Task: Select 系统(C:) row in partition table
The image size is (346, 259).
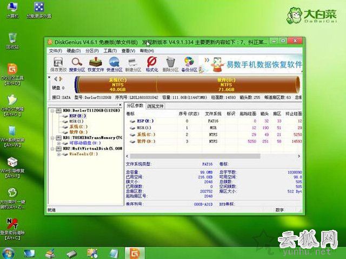Action: point(214,135)
